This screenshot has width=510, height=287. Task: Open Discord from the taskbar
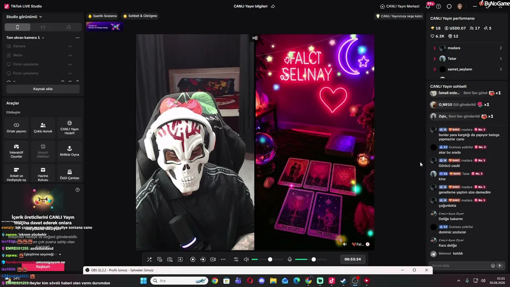click(x=261, y=281)
